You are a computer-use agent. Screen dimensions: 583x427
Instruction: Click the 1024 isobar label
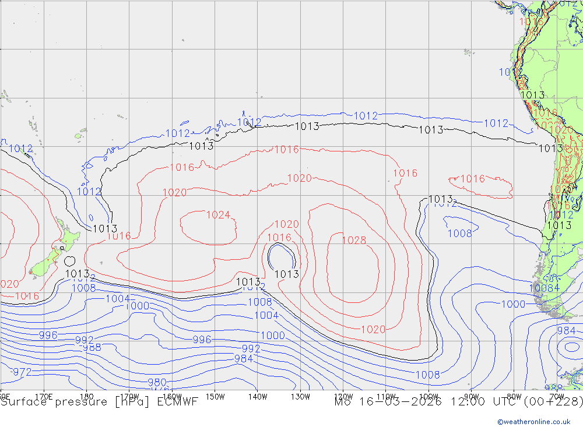coord(218,215)
